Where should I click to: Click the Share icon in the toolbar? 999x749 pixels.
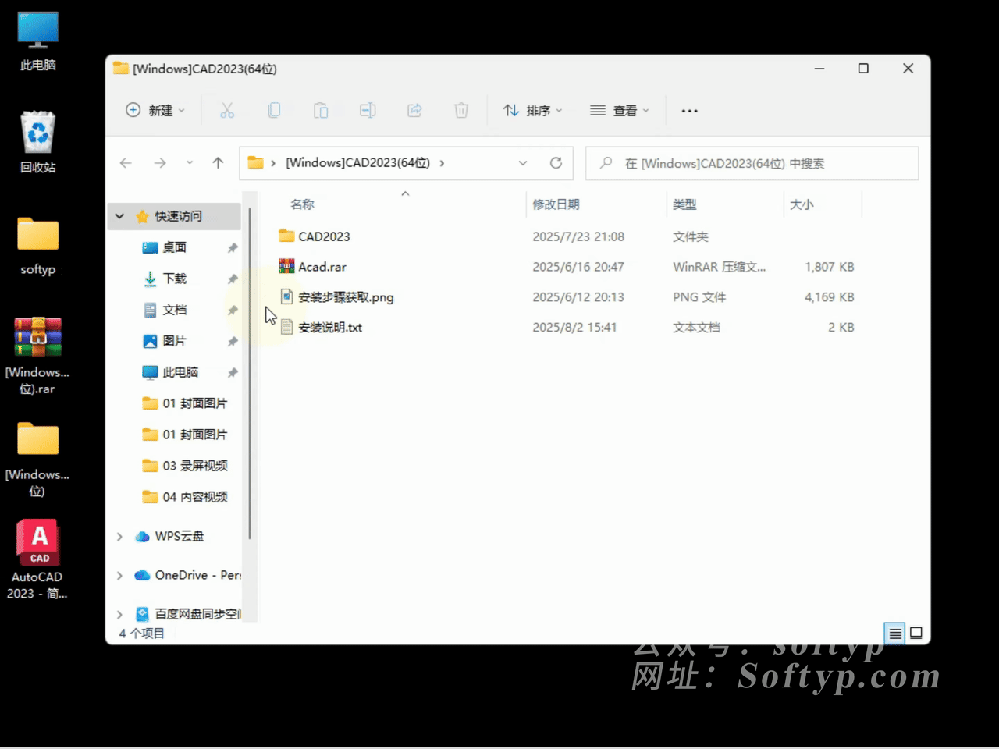tap(414, 110)
